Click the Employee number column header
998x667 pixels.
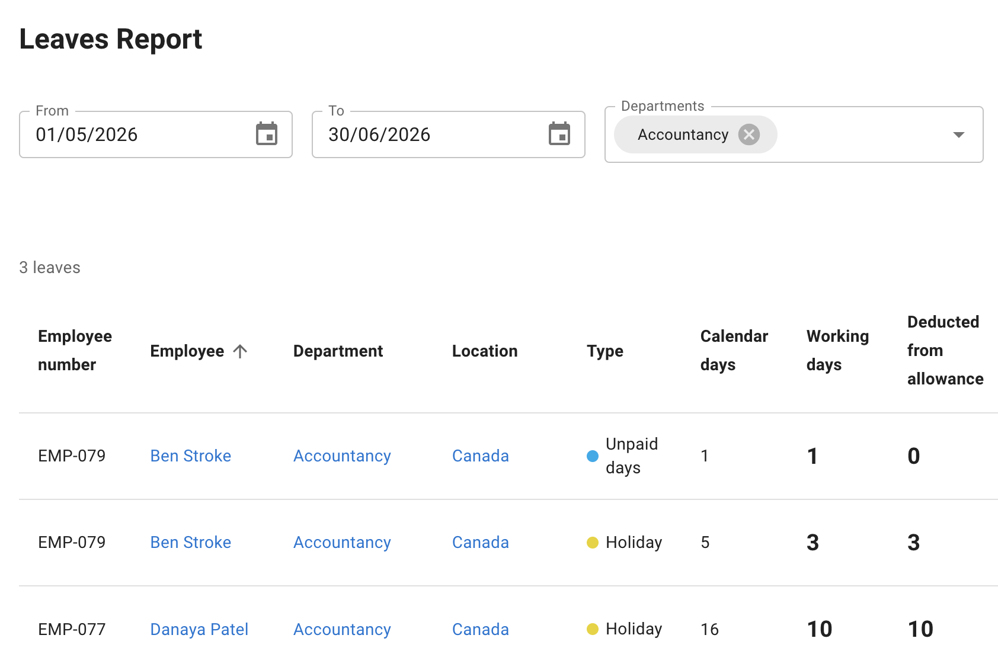(75, 350)
